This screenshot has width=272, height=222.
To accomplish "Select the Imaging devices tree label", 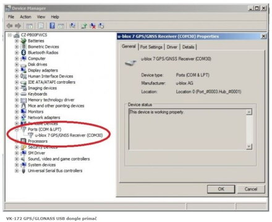I will point(42,88).
